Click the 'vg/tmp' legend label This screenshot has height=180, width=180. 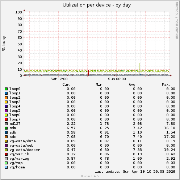click(x=16, y=163)
